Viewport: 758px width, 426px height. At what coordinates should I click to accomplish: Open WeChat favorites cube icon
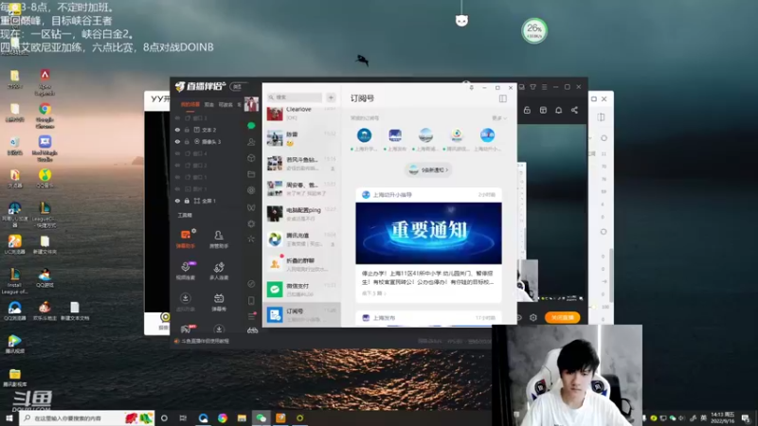[251, 158]
